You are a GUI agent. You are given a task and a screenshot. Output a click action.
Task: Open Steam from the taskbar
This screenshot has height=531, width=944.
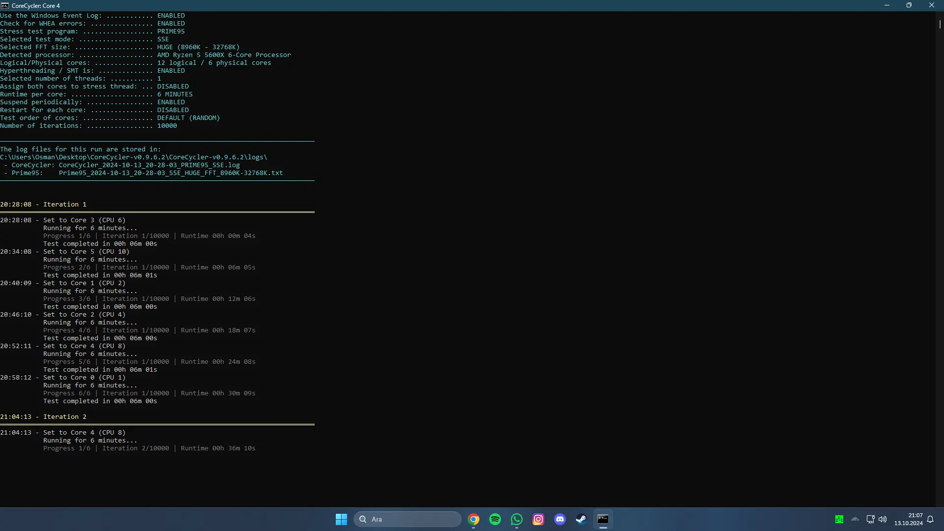coord(581,519)
